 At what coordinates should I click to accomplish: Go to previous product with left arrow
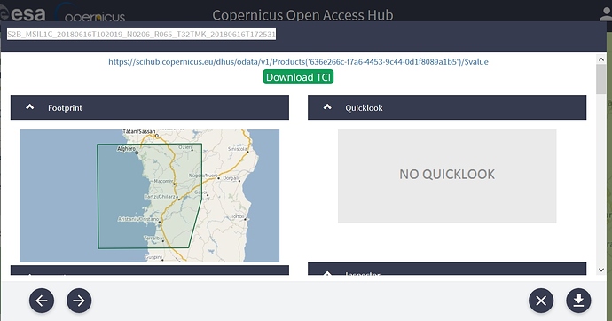42,301
